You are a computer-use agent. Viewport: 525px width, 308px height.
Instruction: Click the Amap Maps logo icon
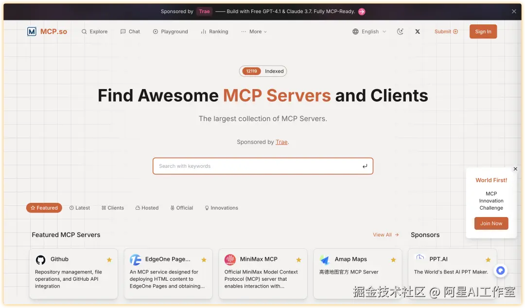pos(325,260)
